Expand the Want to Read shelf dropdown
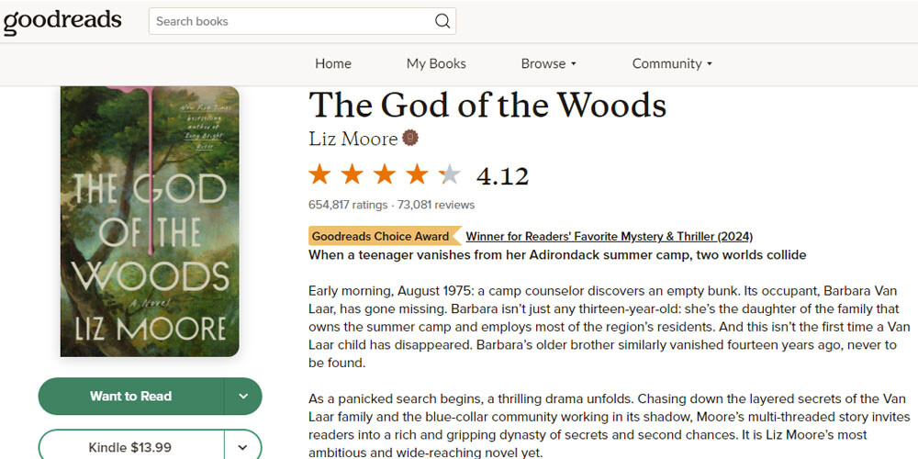918x459 pixels. pyautogui.click(x=243, y=397)
